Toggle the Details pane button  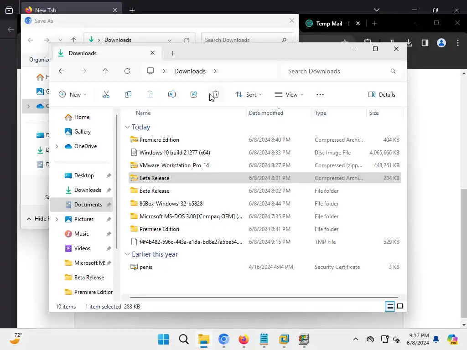(x=382, y=95)
